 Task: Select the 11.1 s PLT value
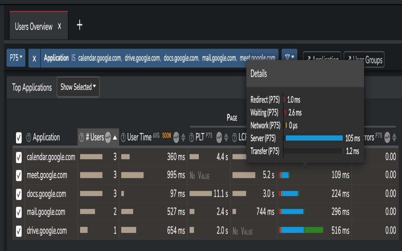coord(221,194)
